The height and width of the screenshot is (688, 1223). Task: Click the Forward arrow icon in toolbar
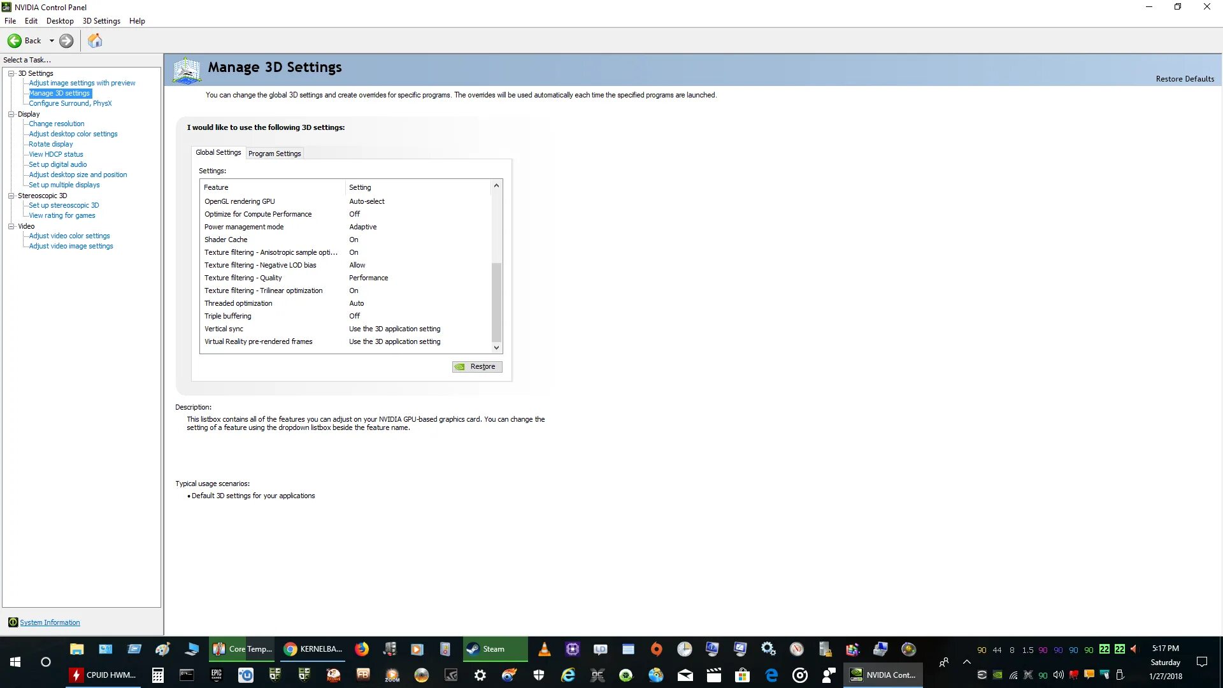66,41
